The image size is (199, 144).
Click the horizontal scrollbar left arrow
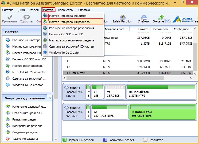pos(64,78)
